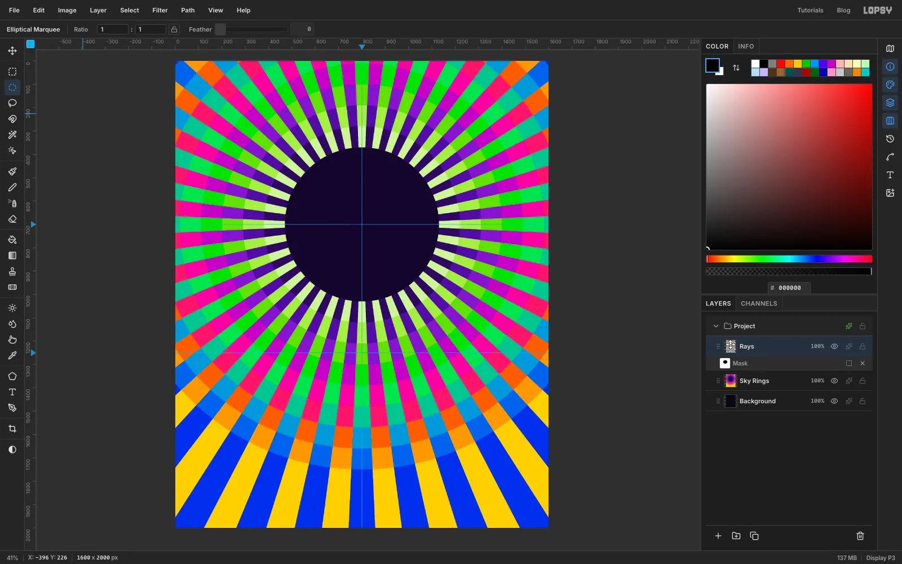Select the Brush tool

[x=12, y=171]
